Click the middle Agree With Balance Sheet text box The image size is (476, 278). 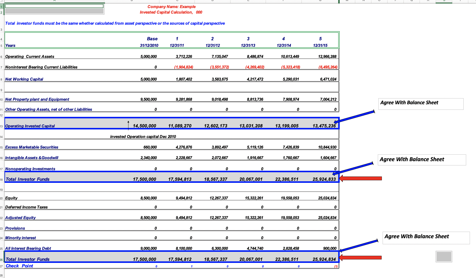pos(421,159)
